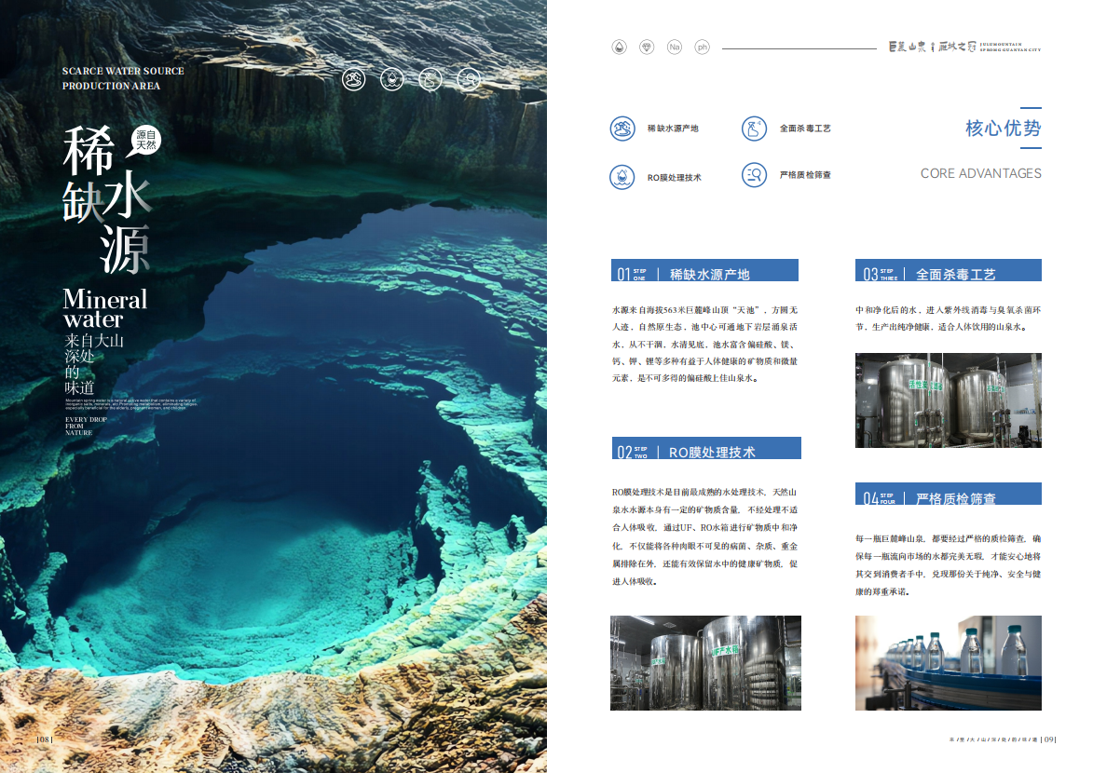1093x773 pixels.
Task: Click the small ph circle icon in header
Action: click(x=702, y=47)
